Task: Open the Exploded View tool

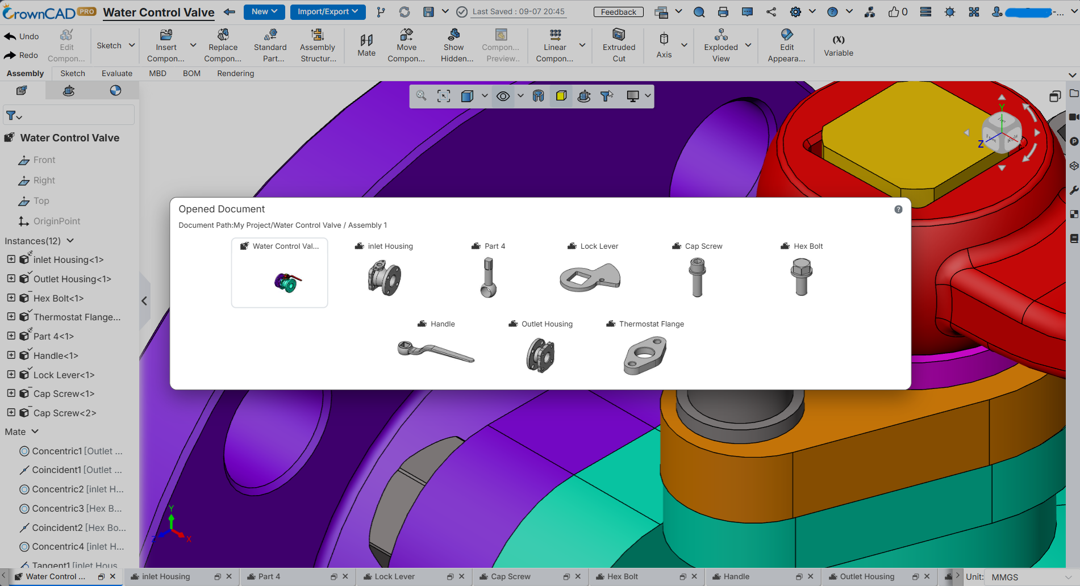Action: pos(721,46)
